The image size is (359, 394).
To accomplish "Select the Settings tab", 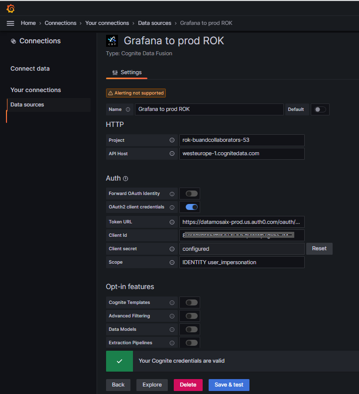I will pos(127,73).
